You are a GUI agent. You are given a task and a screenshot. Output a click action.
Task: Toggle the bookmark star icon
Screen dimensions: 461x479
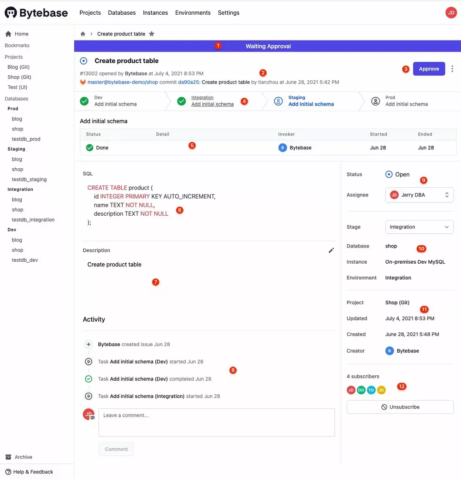[152, 34]
